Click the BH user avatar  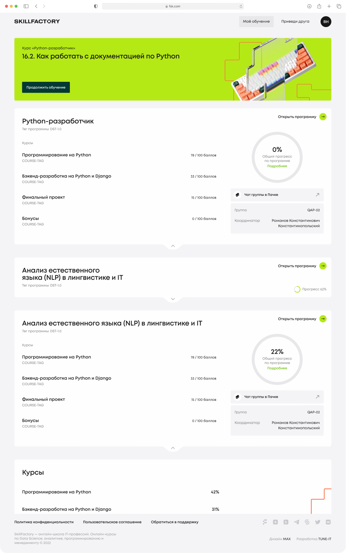(326, 22)
